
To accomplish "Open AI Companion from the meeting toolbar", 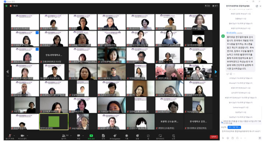I will coord(115,137).
